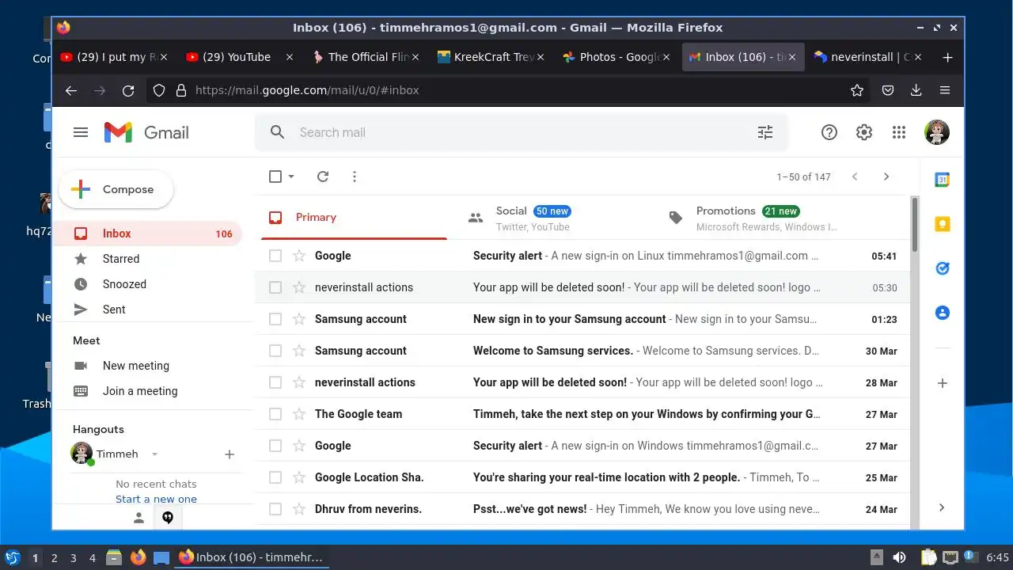Star the Samsung account 01:23 email
This screenshot has height=570, width=1013.
299,319
